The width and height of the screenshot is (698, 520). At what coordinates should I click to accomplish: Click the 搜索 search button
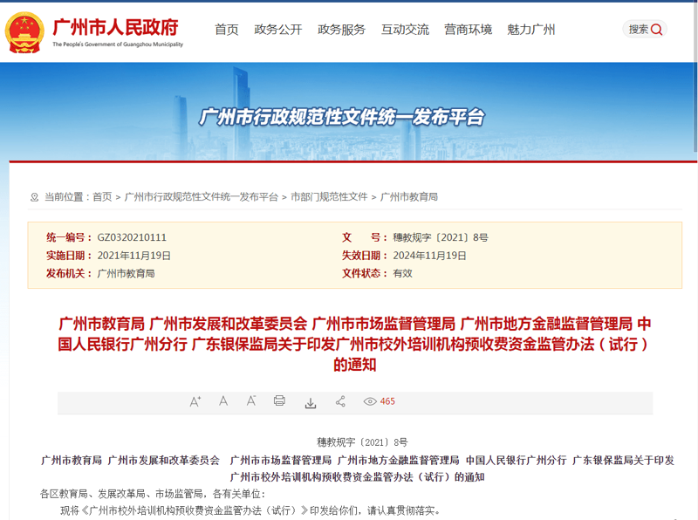[645, 30]
